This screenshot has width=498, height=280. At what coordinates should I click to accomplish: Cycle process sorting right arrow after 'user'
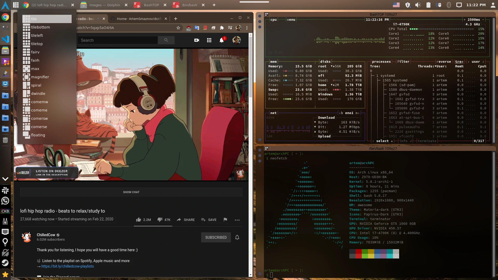[x=483, y=61]
